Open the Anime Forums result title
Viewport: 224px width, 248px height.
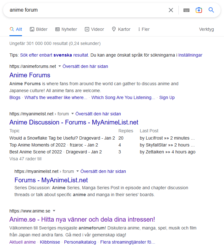(x=30, y=75)
